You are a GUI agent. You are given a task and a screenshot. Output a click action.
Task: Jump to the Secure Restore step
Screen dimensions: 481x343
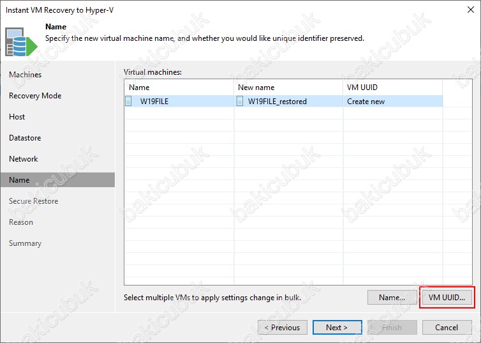click(x=33, y=201)
